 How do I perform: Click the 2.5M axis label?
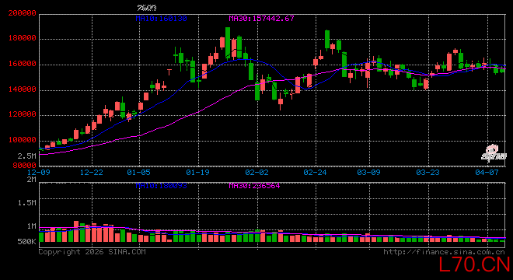(27, 156)
